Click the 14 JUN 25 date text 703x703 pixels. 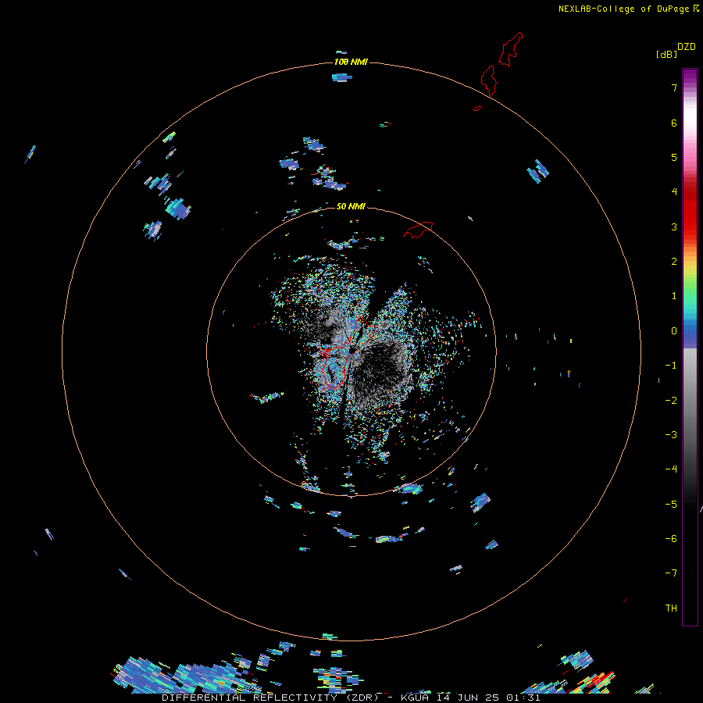pyautogui.click(x=468, y=698)
